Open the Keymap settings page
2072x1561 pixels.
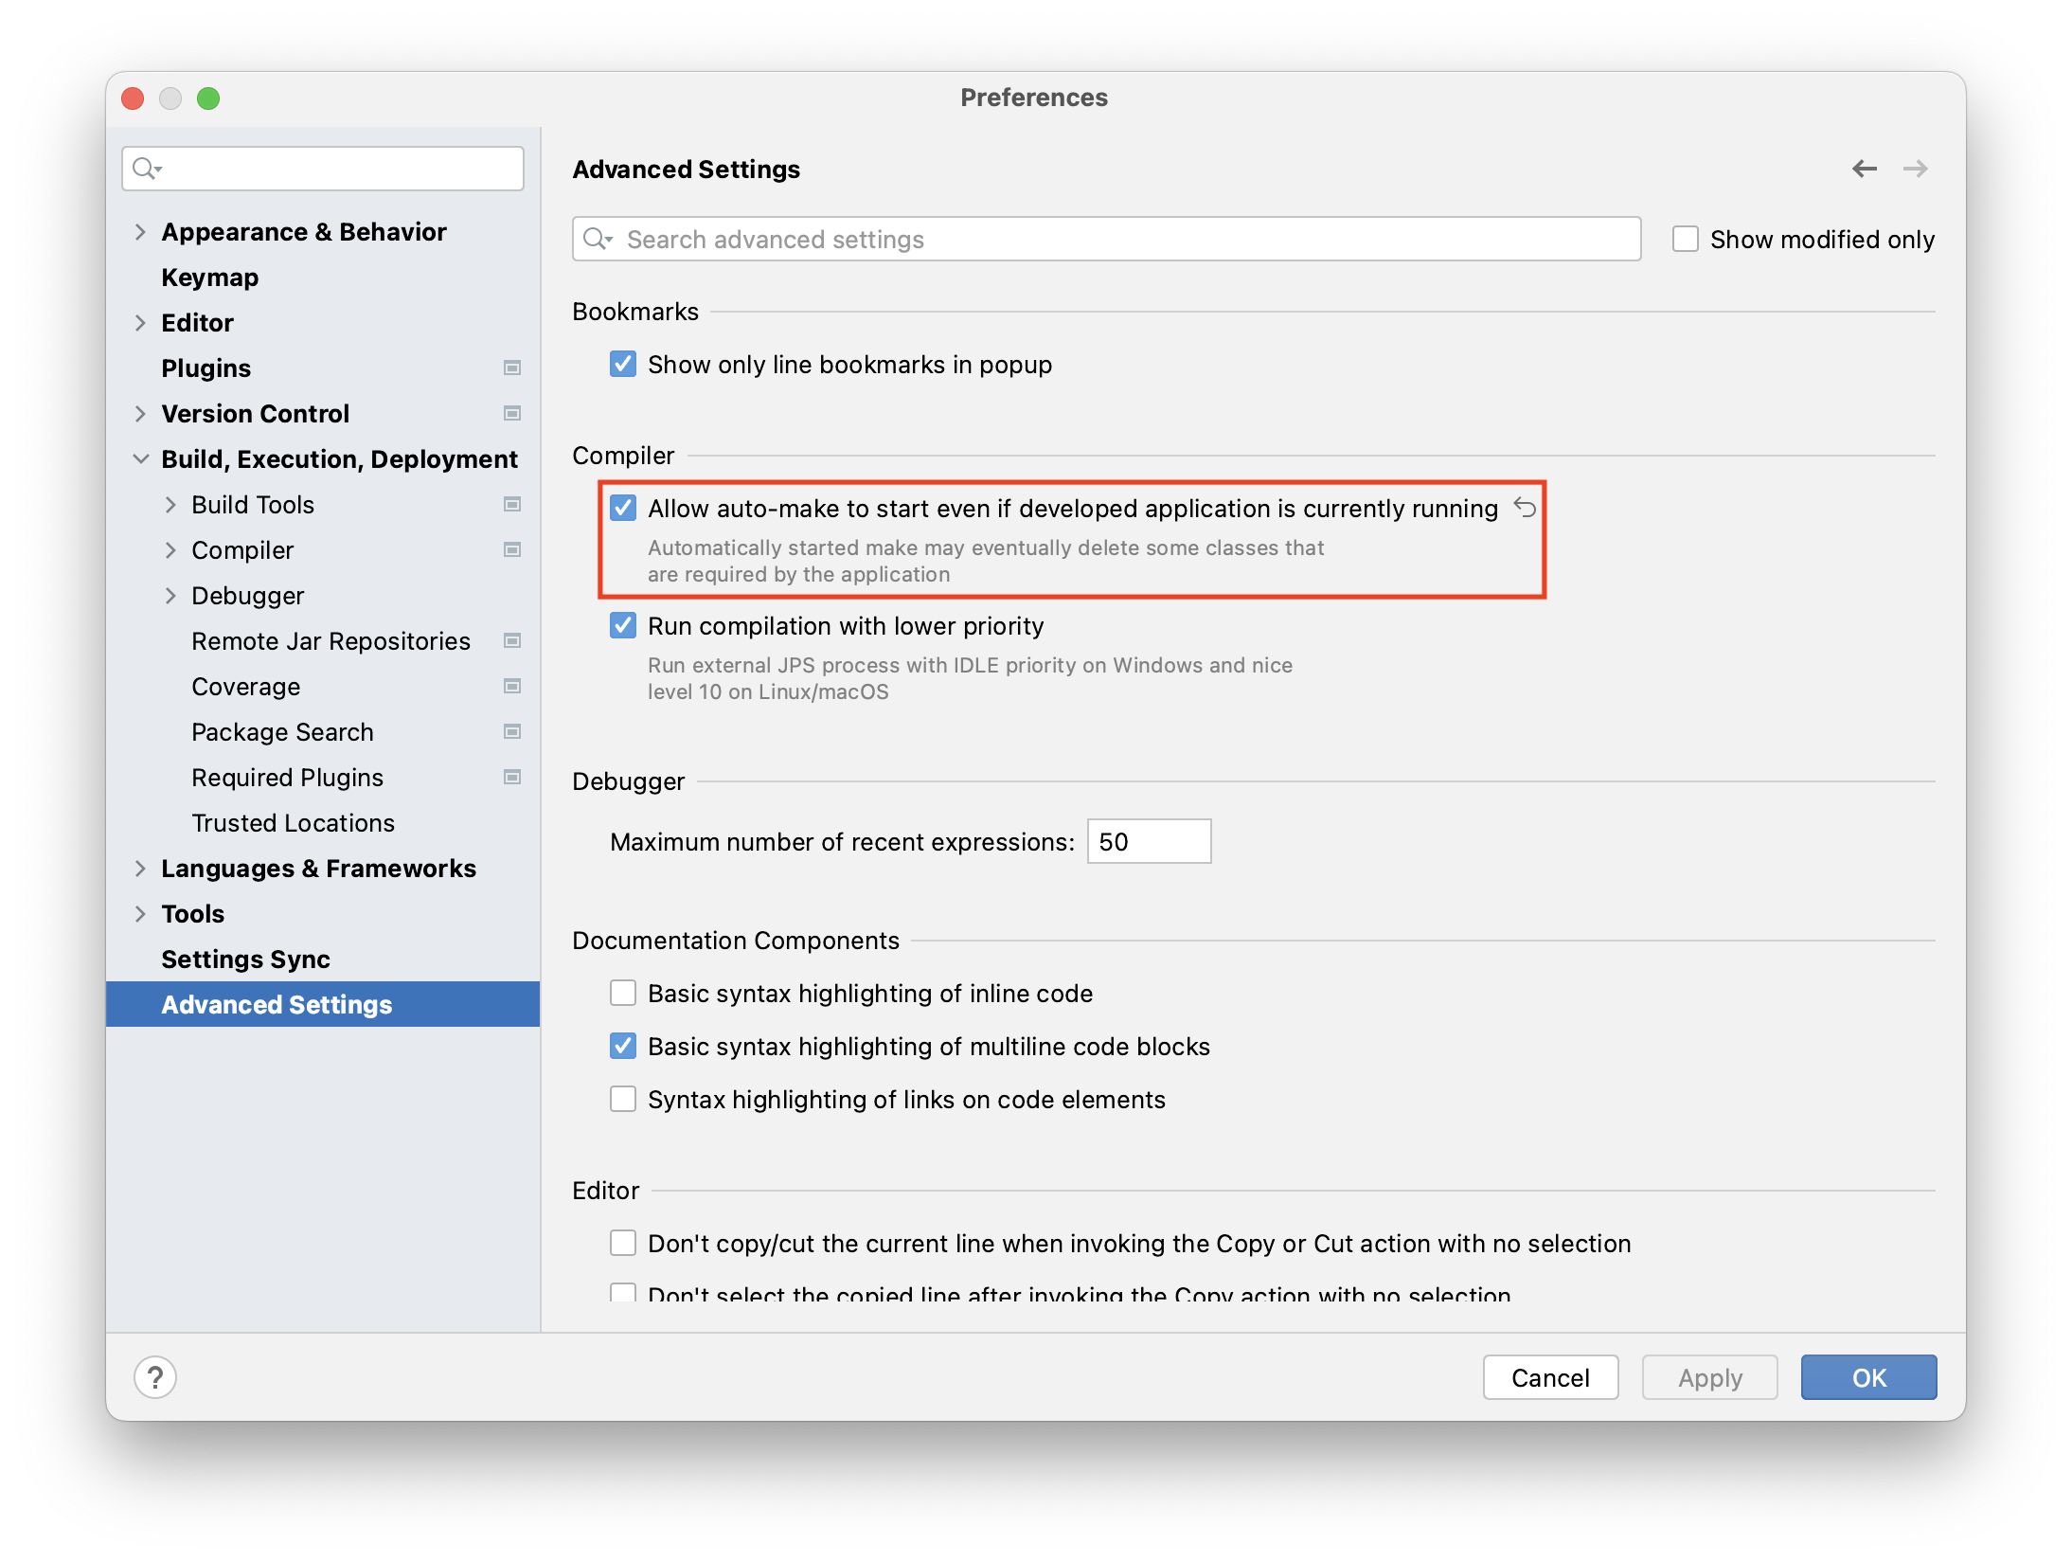[x=209, y=278]
